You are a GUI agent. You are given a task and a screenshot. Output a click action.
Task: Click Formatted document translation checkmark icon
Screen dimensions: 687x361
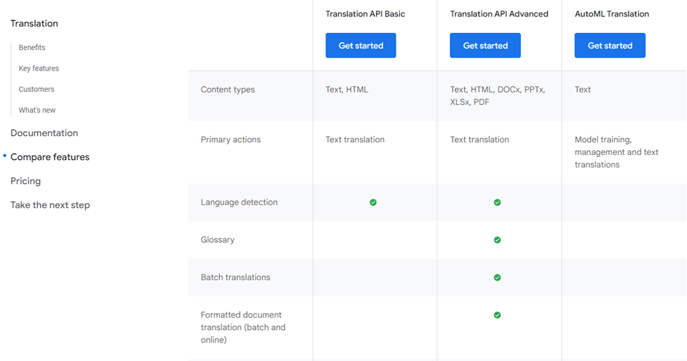497,315
